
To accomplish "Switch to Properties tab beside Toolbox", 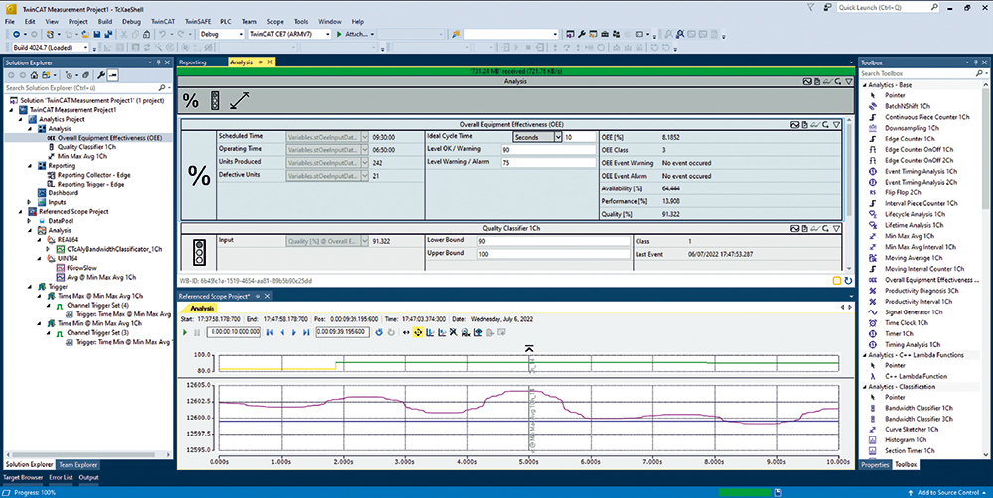I will (875, 465).
